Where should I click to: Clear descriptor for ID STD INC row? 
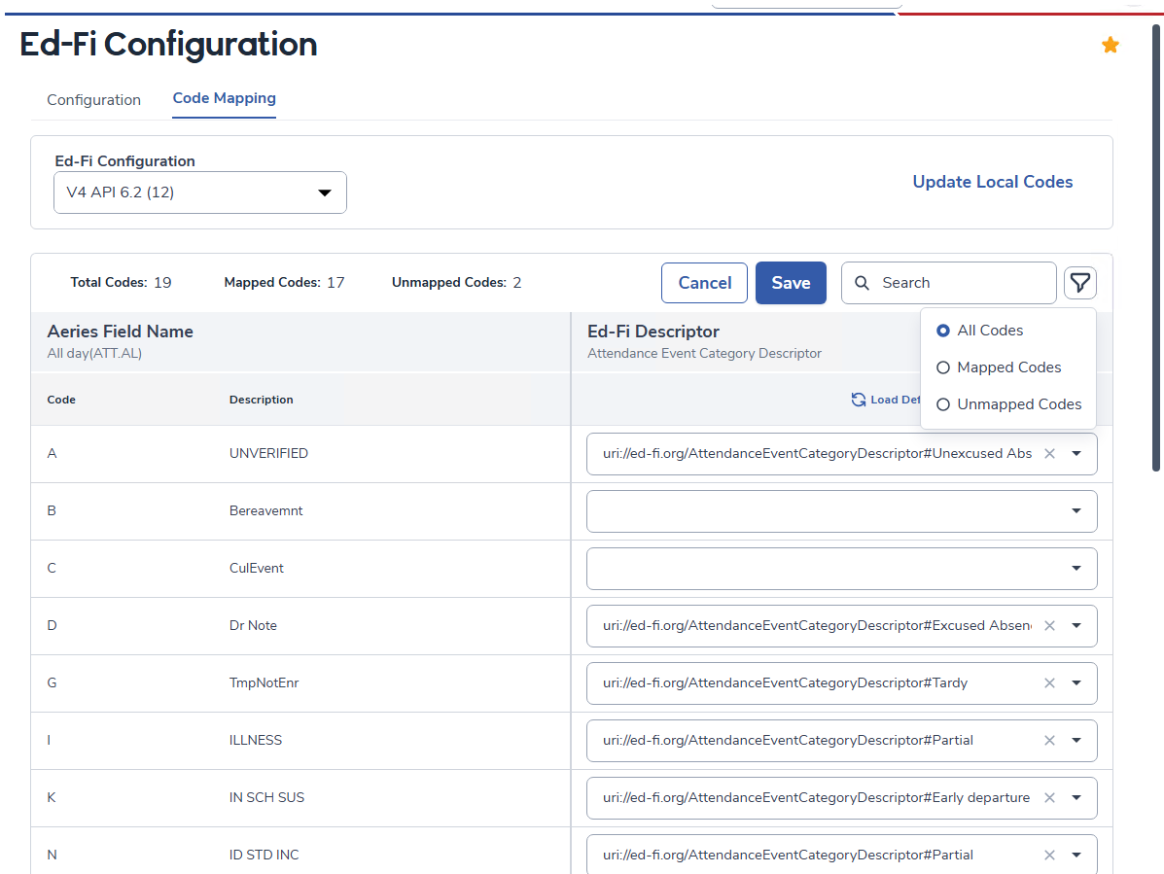click(1049, 855)
